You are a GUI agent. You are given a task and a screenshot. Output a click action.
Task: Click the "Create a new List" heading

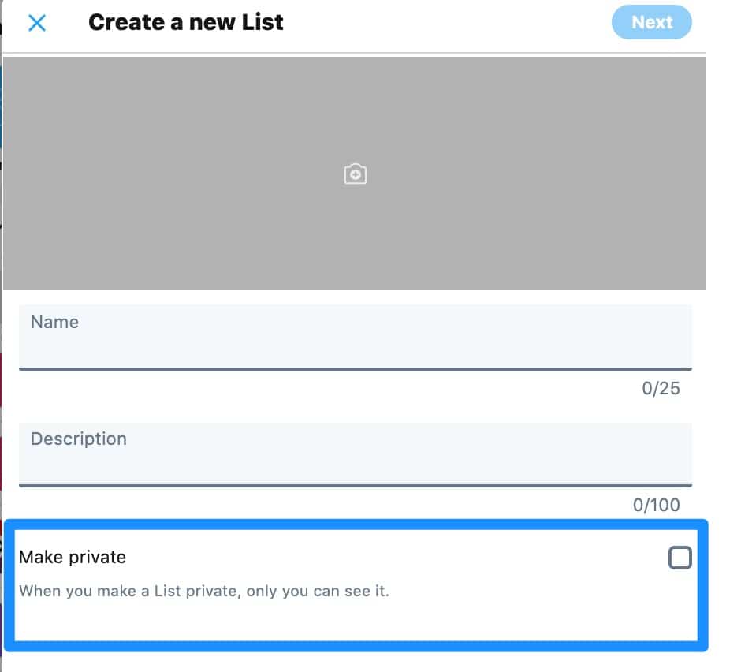[185, 22]
